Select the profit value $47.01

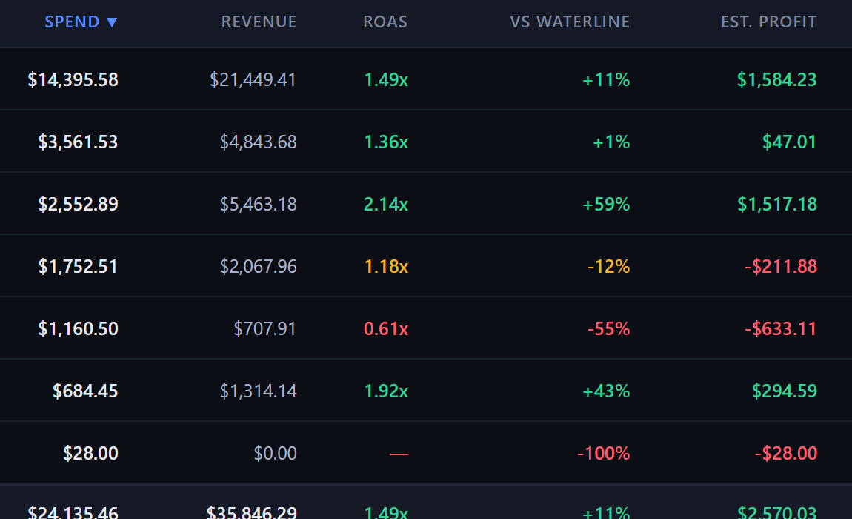coord(790,142)
